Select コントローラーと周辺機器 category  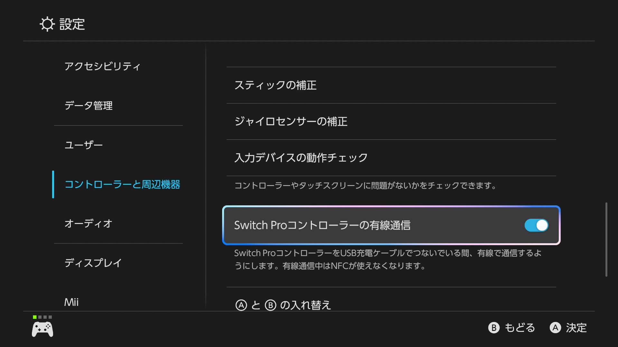click(x=122, y=184)
